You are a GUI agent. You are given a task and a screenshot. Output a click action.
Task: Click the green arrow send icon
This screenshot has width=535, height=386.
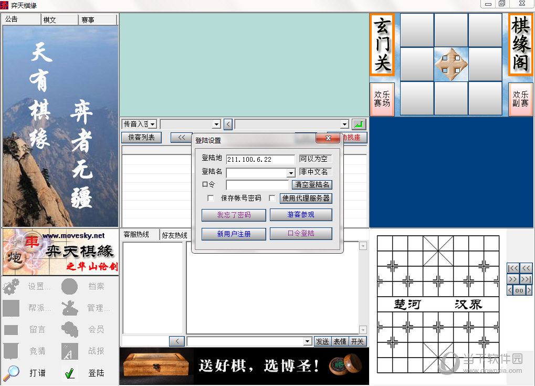pos(358,124)
